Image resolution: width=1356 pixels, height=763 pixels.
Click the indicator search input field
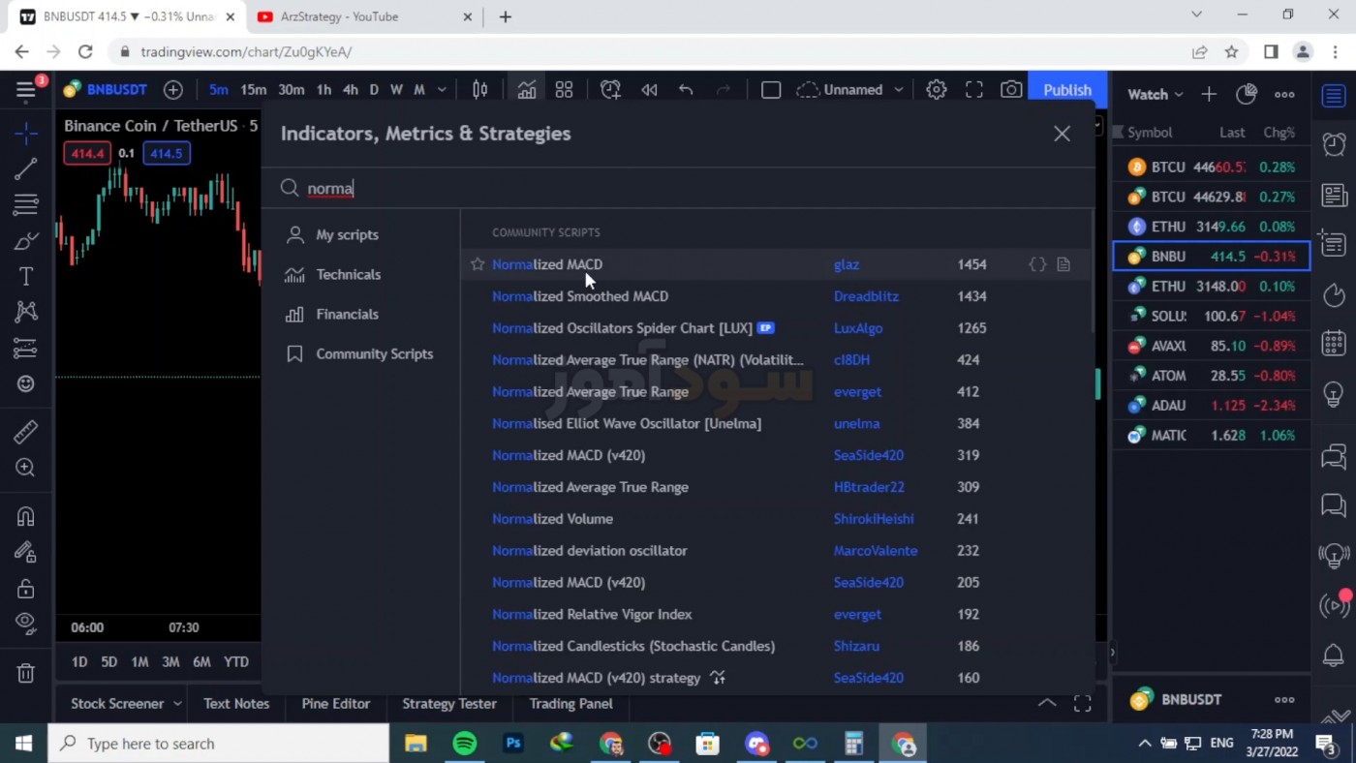pyautogui.click(x=678, y=188)
